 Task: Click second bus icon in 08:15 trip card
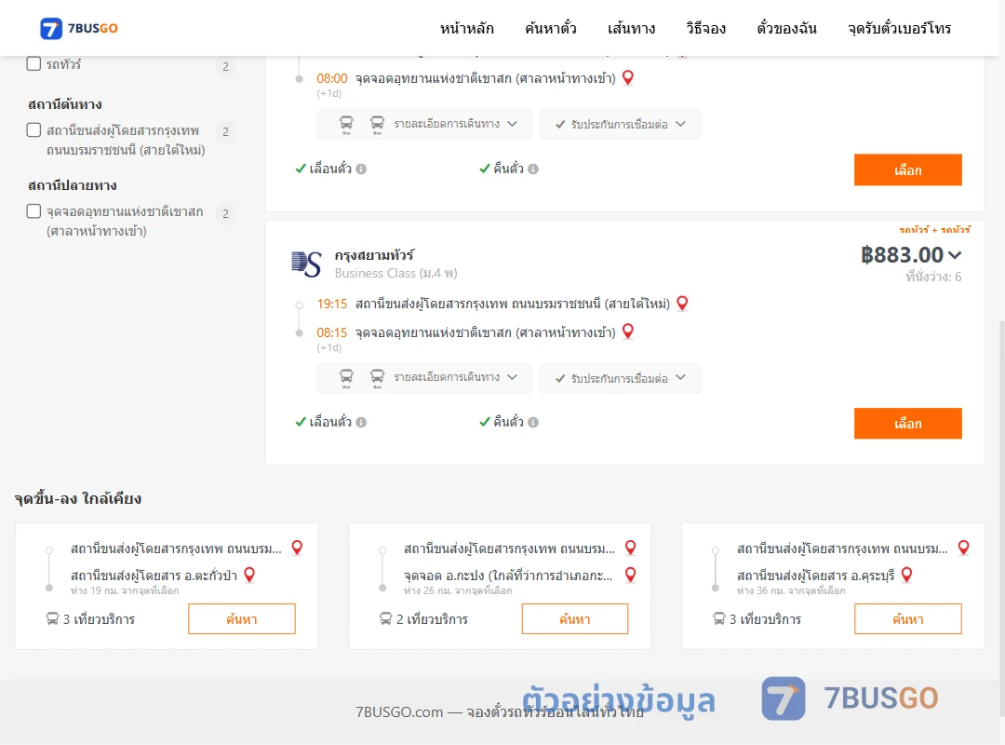pos(378,377)
